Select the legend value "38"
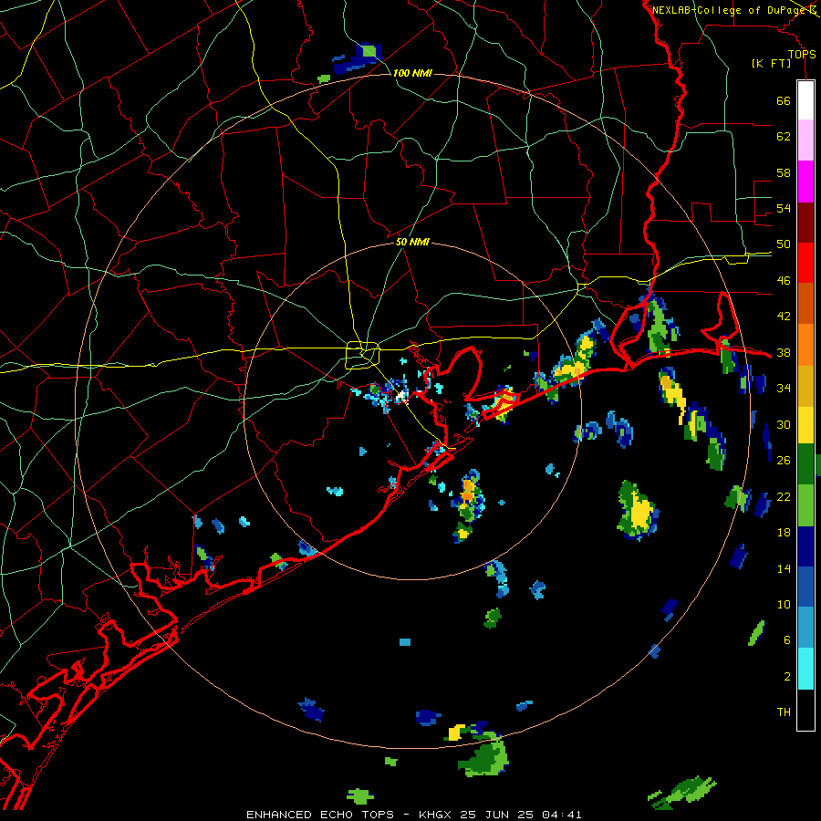 tap(784, 352)
